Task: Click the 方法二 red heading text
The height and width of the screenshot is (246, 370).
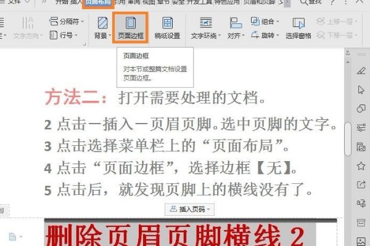Action: point(76,97)
